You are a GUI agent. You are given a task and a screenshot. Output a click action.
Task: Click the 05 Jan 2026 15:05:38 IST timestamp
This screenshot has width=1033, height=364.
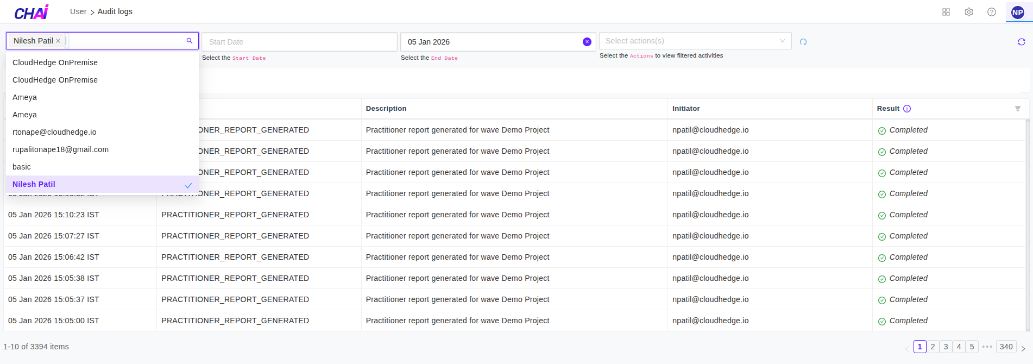(x=54, y=278)
